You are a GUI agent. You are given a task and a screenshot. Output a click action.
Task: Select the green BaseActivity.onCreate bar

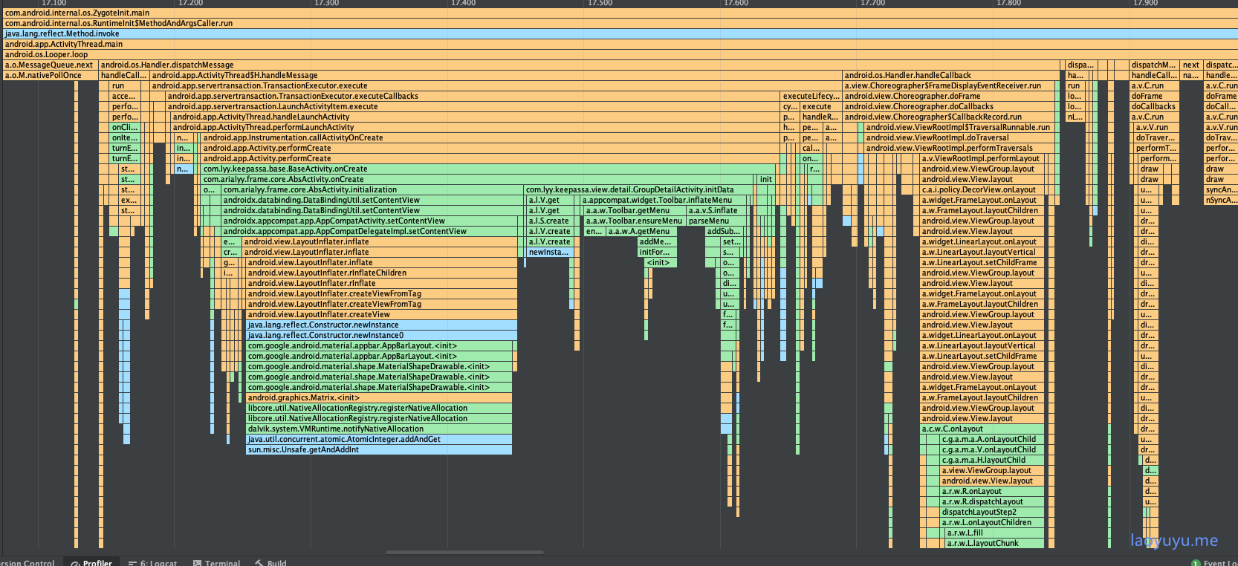[x=489, y=169]
